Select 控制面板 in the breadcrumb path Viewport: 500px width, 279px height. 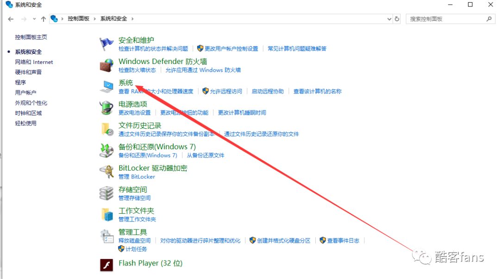(78, 19)
